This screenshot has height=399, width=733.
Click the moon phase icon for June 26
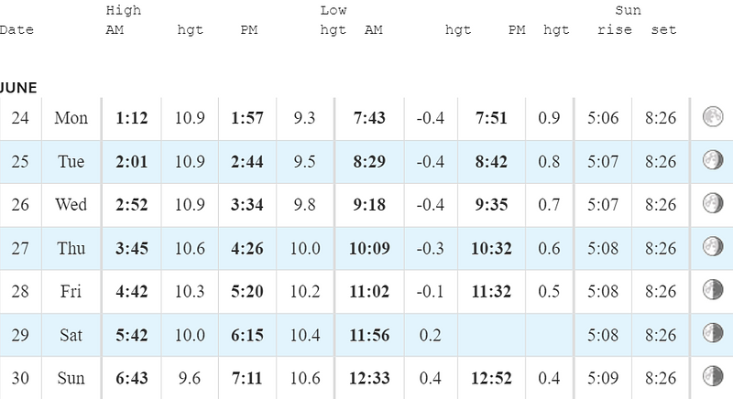pos(713,203)
